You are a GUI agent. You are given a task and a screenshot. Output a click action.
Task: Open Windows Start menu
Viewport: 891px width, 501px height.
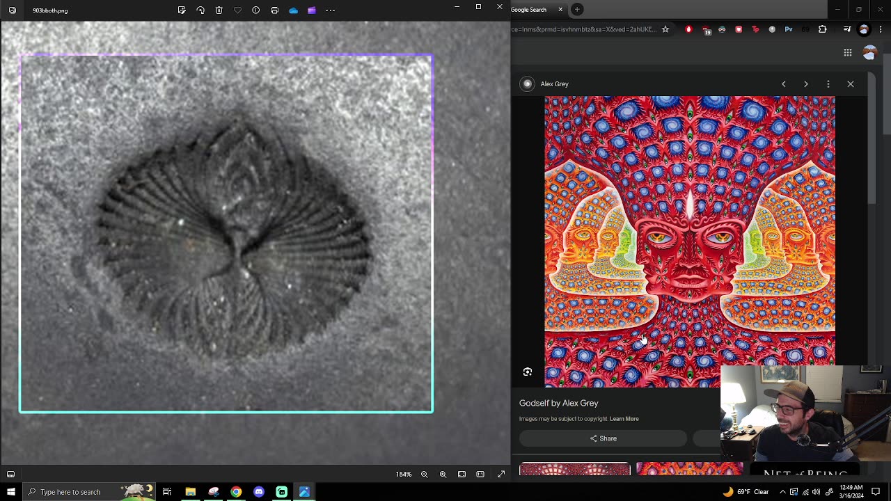(x=10, y=492)
